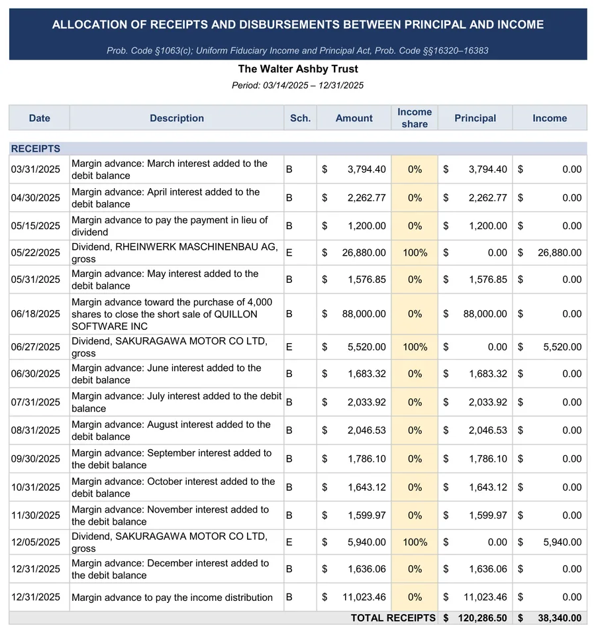The width and height of the screenshot is (596, 626).
Task: Click the QUILLON SOFTWARE short sale description
Action: pos(172,314)
